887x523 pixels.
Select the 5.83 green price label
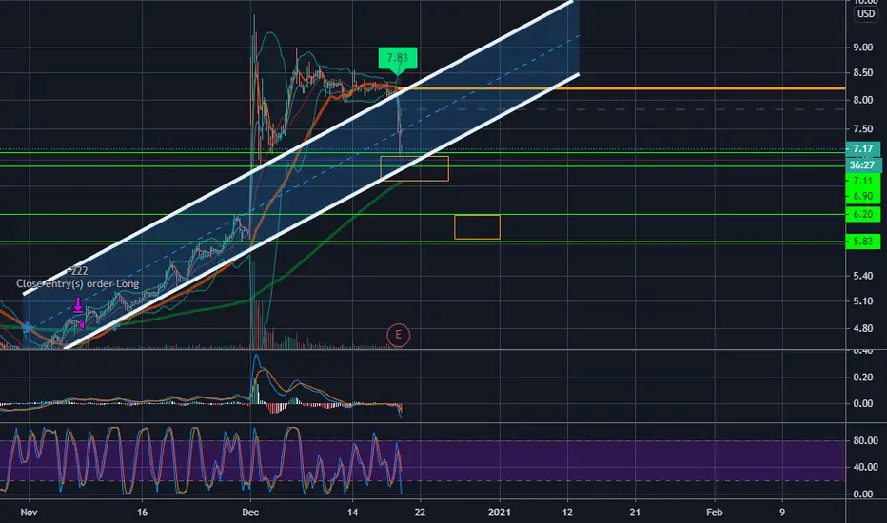862,242
